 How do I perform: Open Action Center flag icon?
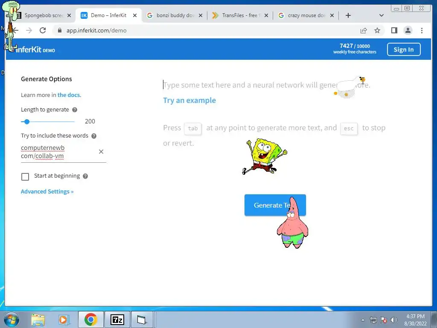coord(384,320)
